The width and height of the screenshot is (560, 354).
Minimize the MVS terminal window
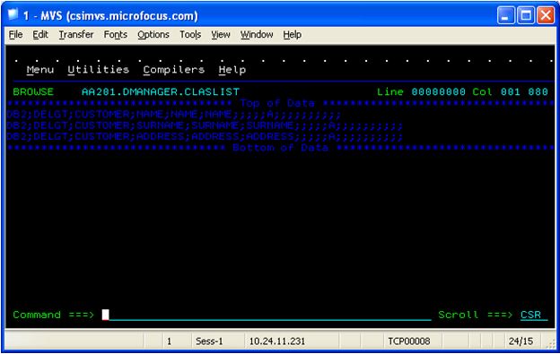[x=506, y=15]
